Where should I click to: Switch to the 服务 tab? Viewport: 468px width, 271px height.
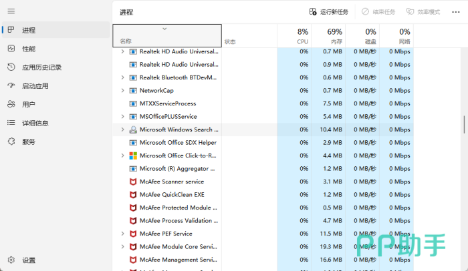[x=55, y=142]
